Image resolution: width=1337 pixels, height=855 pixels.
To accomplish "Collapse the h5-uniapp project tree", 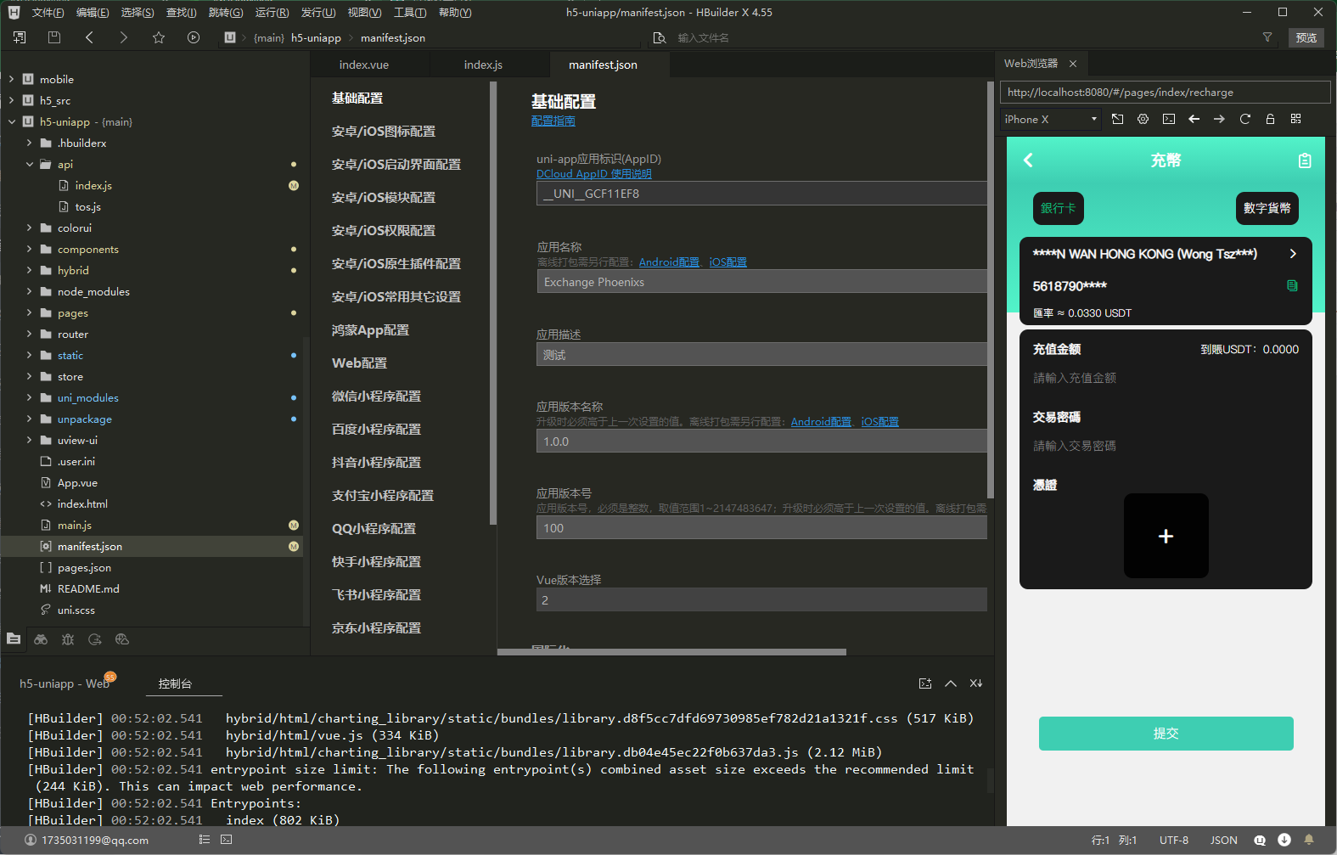I will (x=12, y=121).
